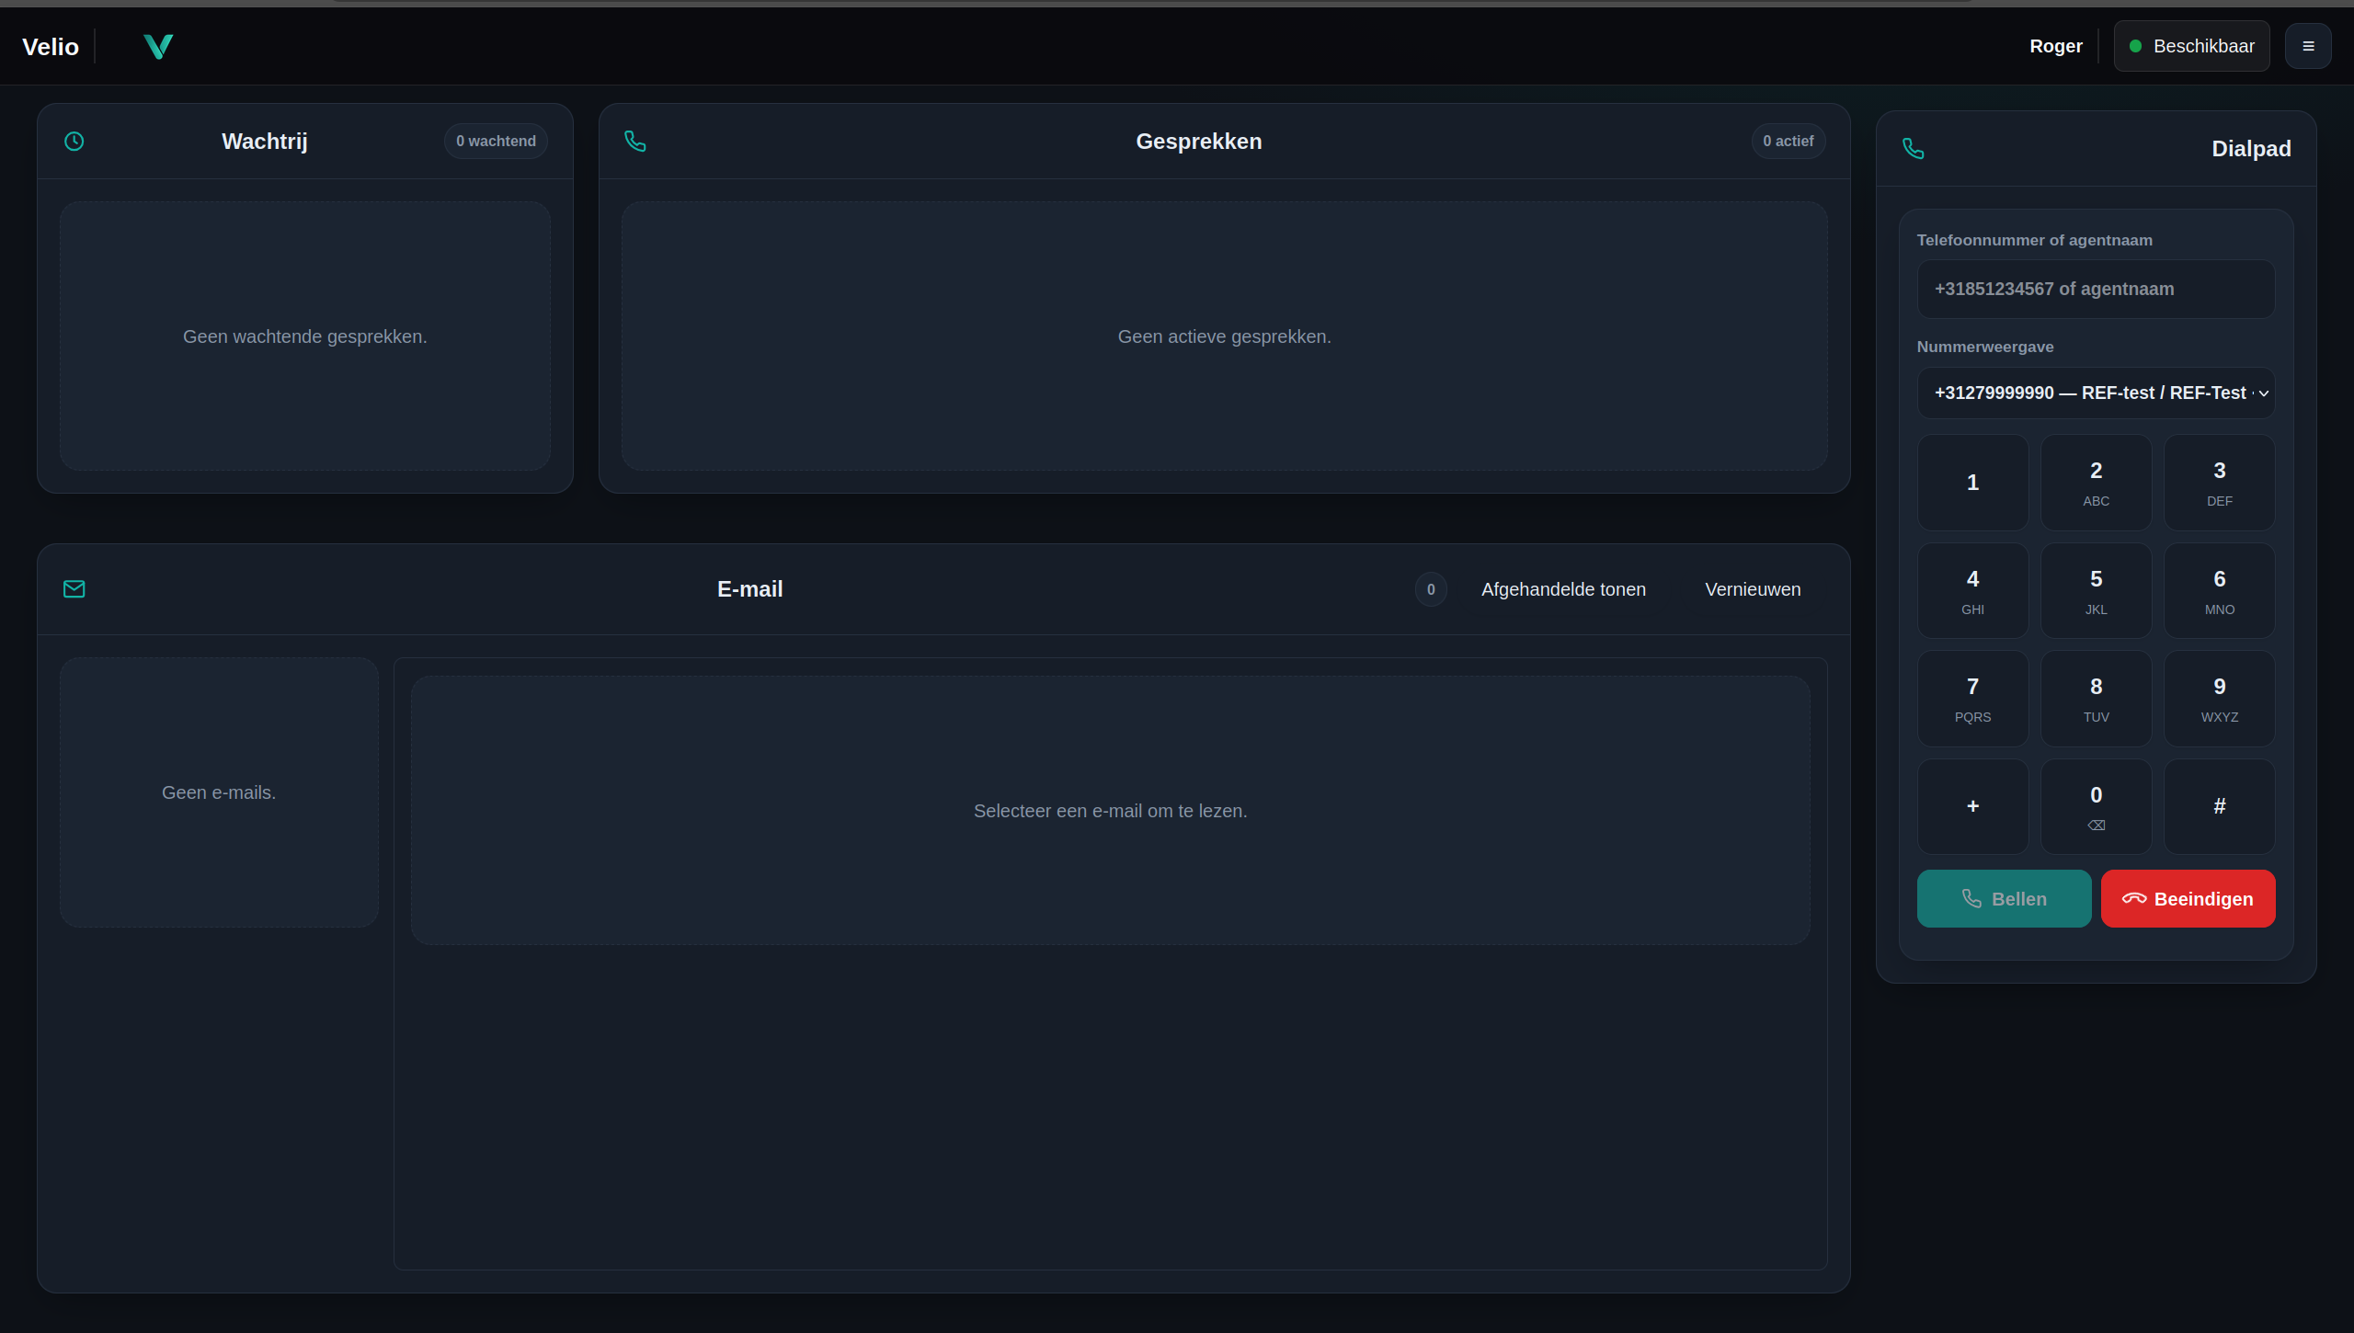
Task: Click the Roger user name
Action: [2056, 46]
